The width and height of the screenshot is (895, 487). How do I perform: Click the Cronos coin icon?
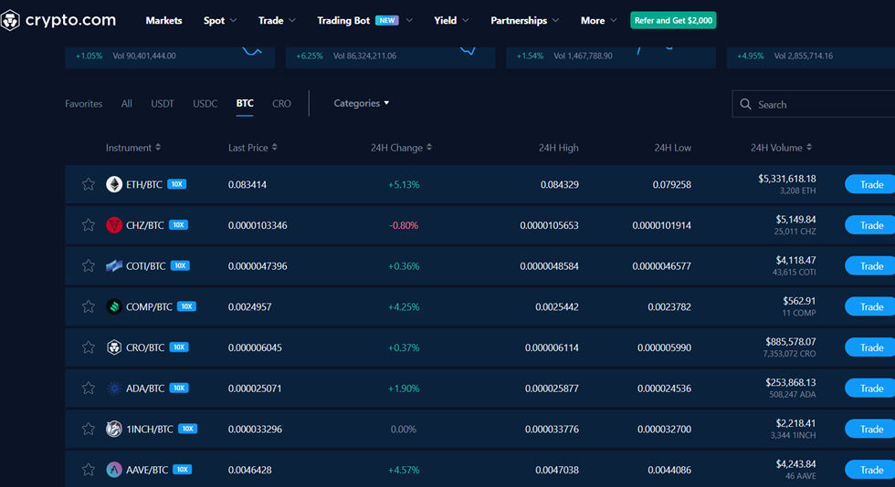tap(114, 347)
